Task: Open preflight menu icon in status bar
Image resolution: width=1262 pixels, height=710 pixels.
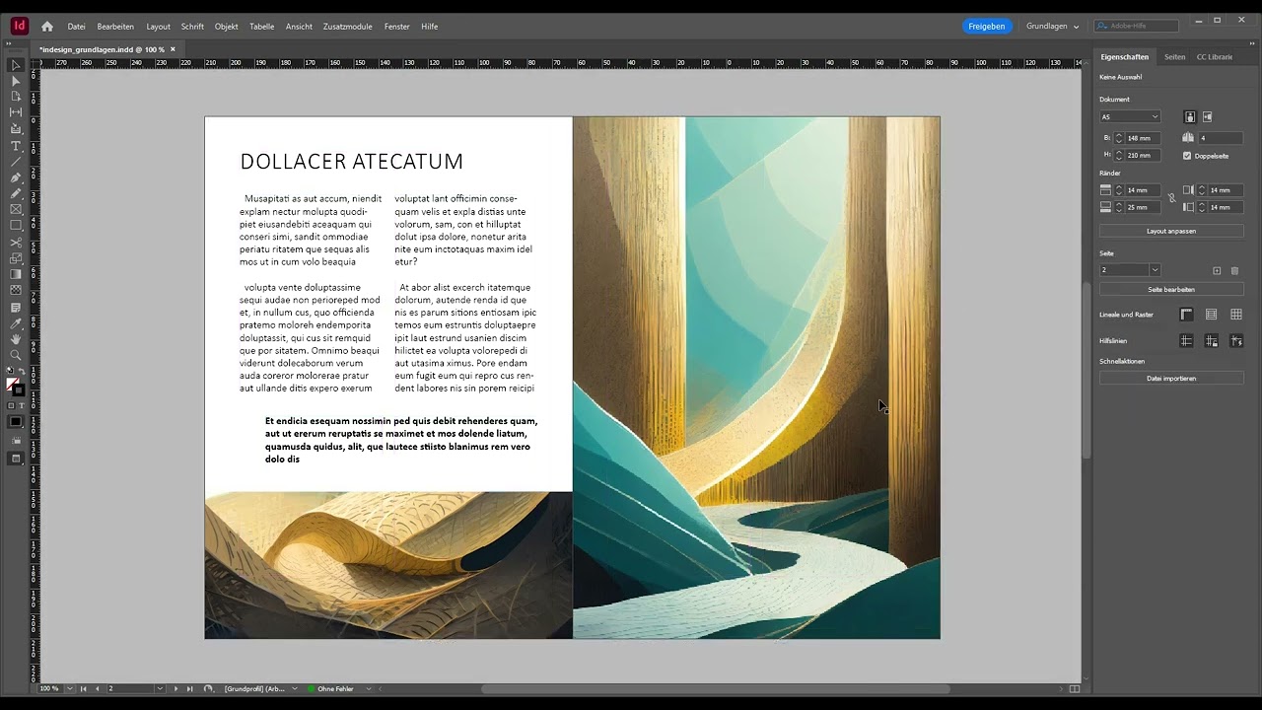Action: [x=208, y=688]
